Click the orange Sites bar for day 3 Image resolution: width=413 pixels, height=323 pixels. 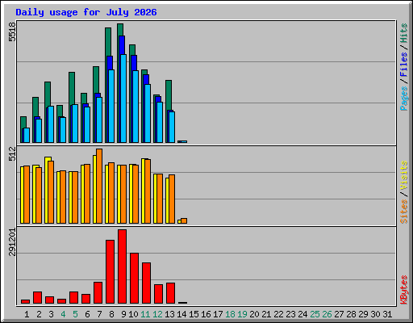tap(51, 192)
